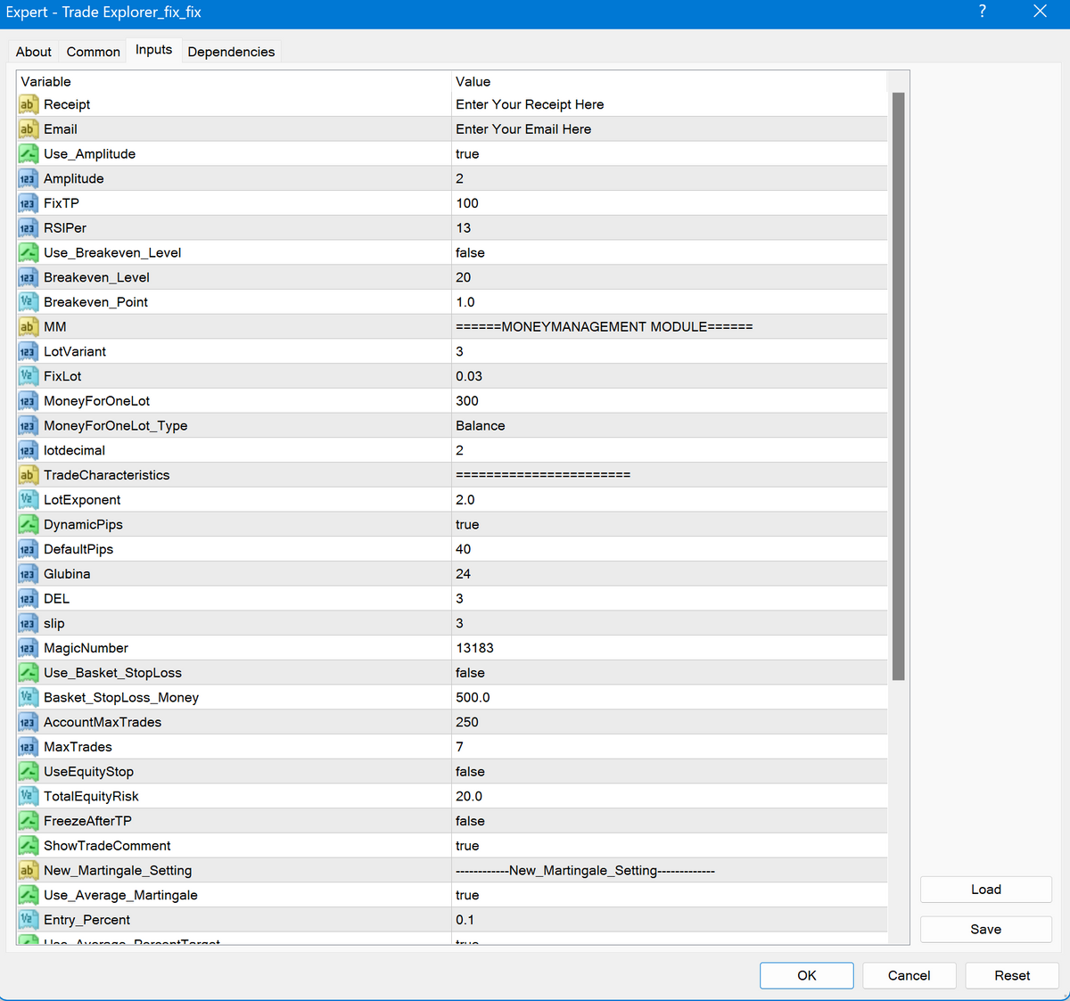1070x1001 pixels.
Task: Edit the Email value field
Action: (x=669, y=129)
